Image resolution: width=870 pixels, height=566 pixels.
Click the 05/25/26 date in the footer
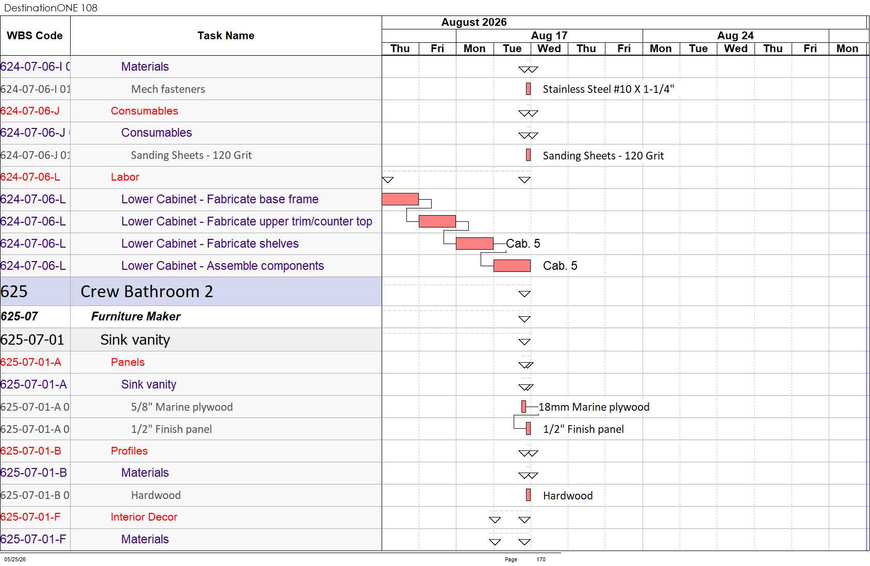tap(15, 559)
